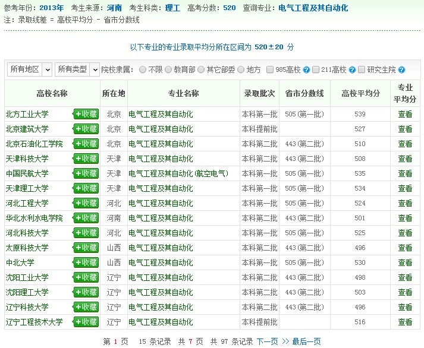Viewport: 424px width, 348px height.
Task: Click 查看 for 北京建筑大学 row
Action: (x=405, y=129)
